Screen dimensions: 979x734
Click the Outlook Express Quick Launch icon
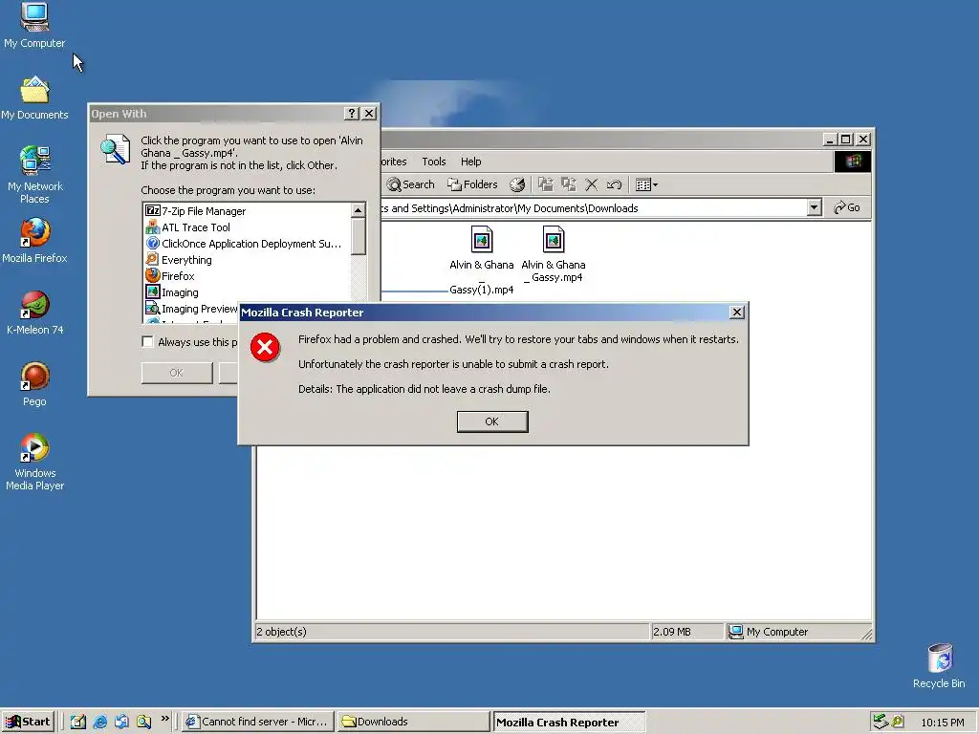pos(121,722)
